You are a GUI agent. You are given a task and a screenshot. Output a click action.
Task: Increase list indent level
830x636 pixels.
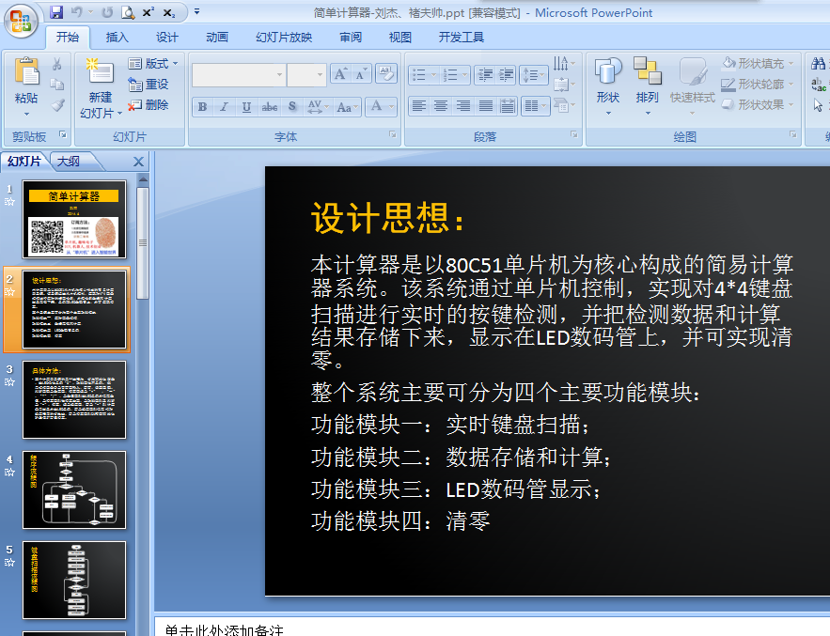(x=506, y=74)
